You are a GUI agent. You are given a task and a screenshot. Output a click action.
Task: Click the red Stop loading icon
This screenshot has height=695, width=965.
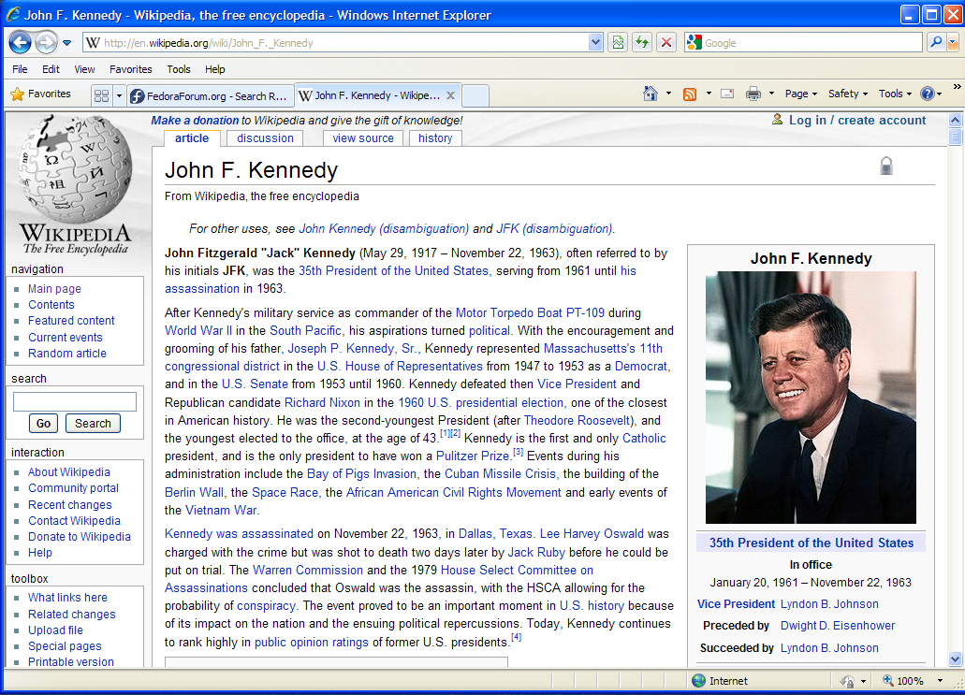665,42
